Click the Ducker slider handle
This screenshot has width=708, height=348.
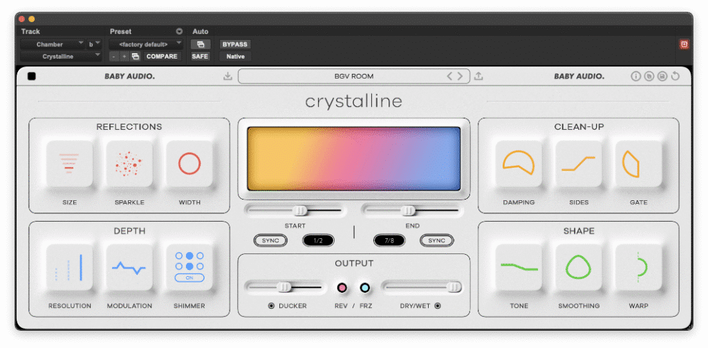pos(284,287)
